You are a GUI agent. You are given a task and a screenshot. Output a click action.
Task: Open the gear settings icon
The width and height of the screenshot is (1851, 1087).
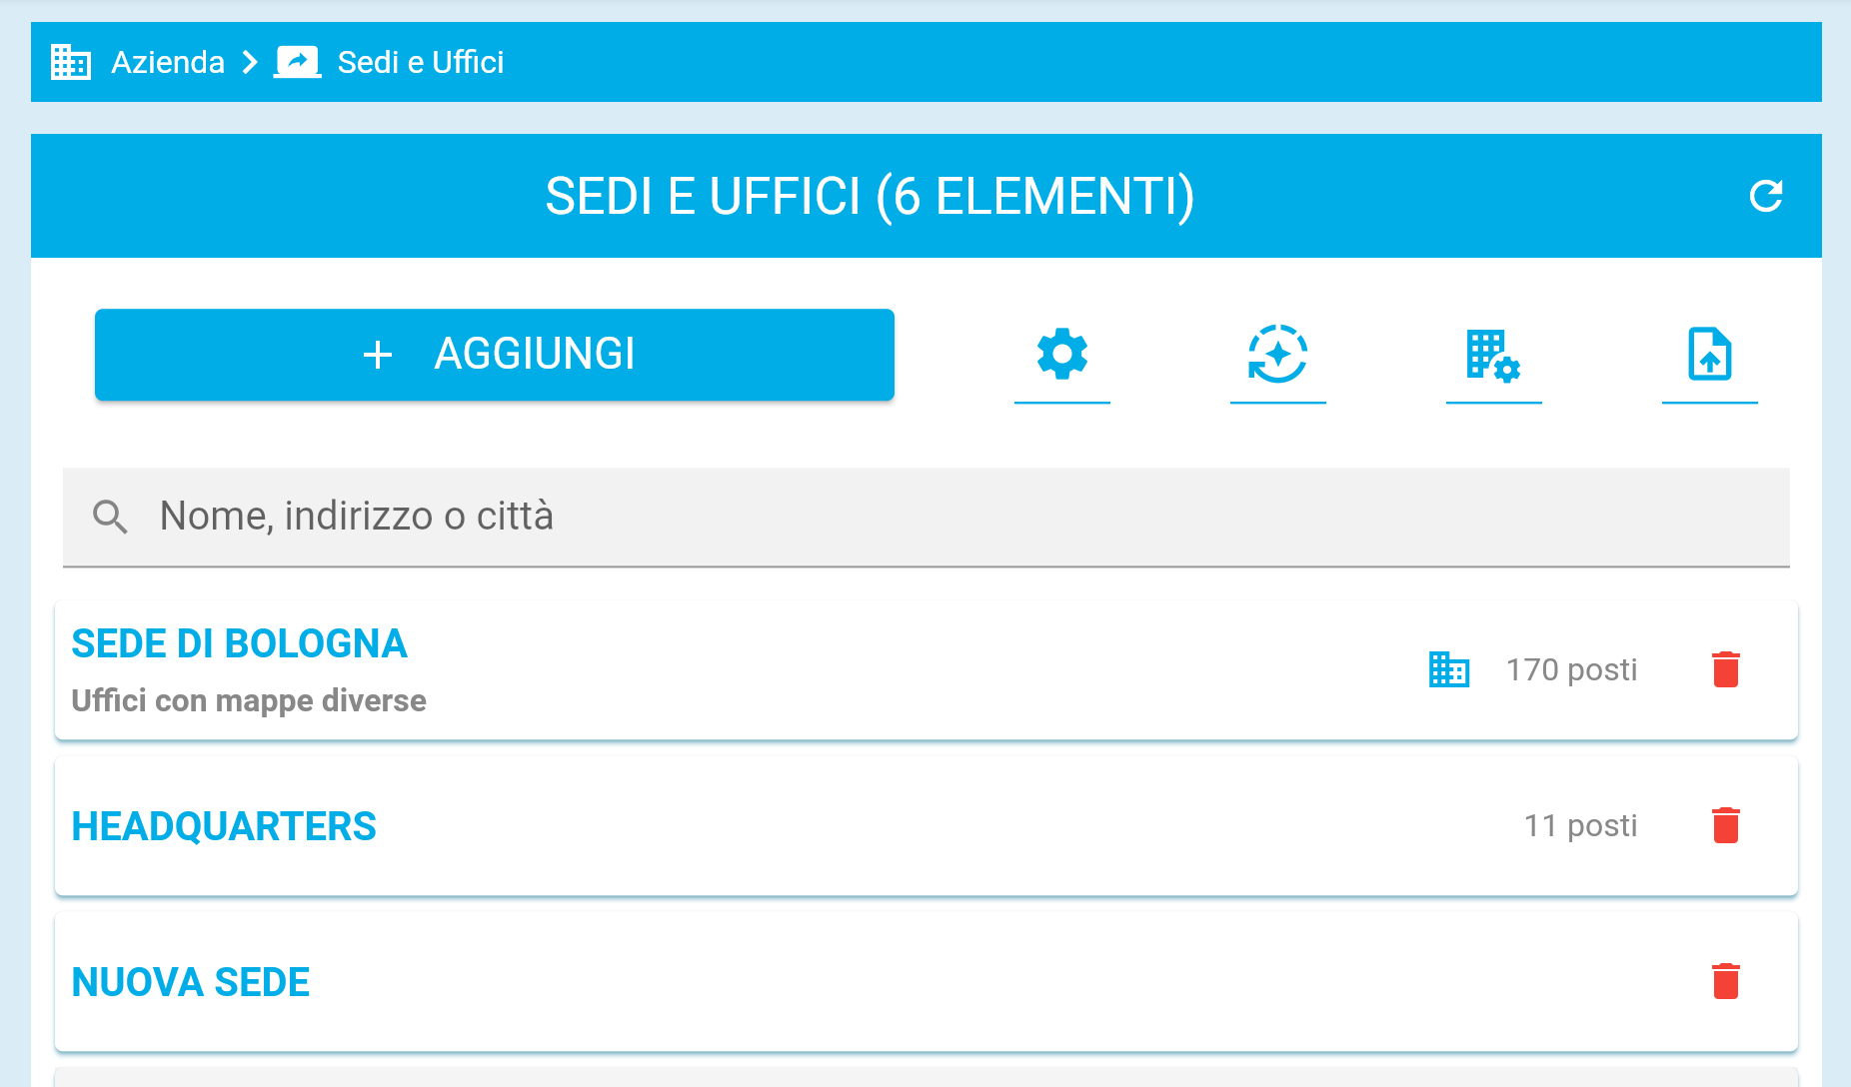pyautogui.click(x=1061, y=355)
